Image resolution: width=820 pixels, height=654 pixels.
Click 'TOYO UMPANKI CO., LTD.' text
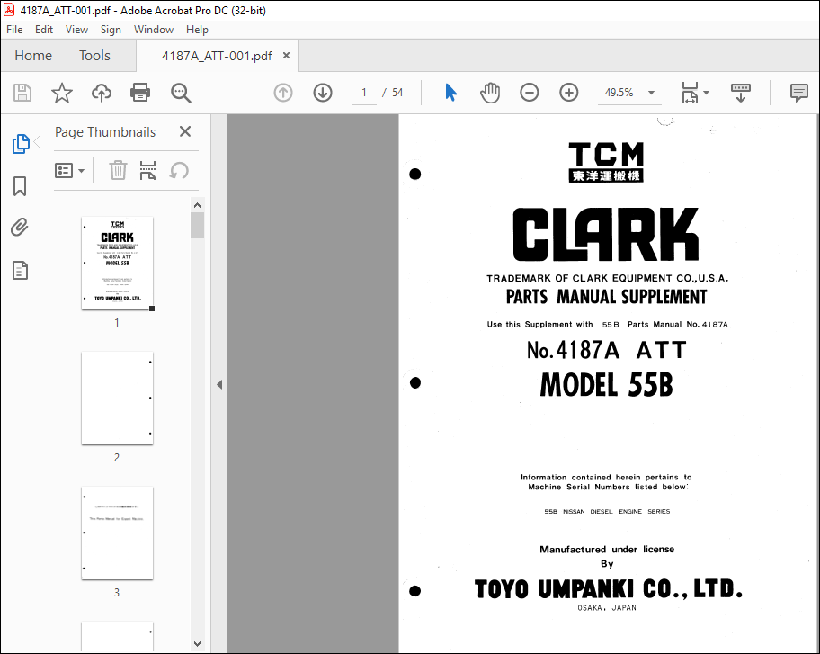608,589
